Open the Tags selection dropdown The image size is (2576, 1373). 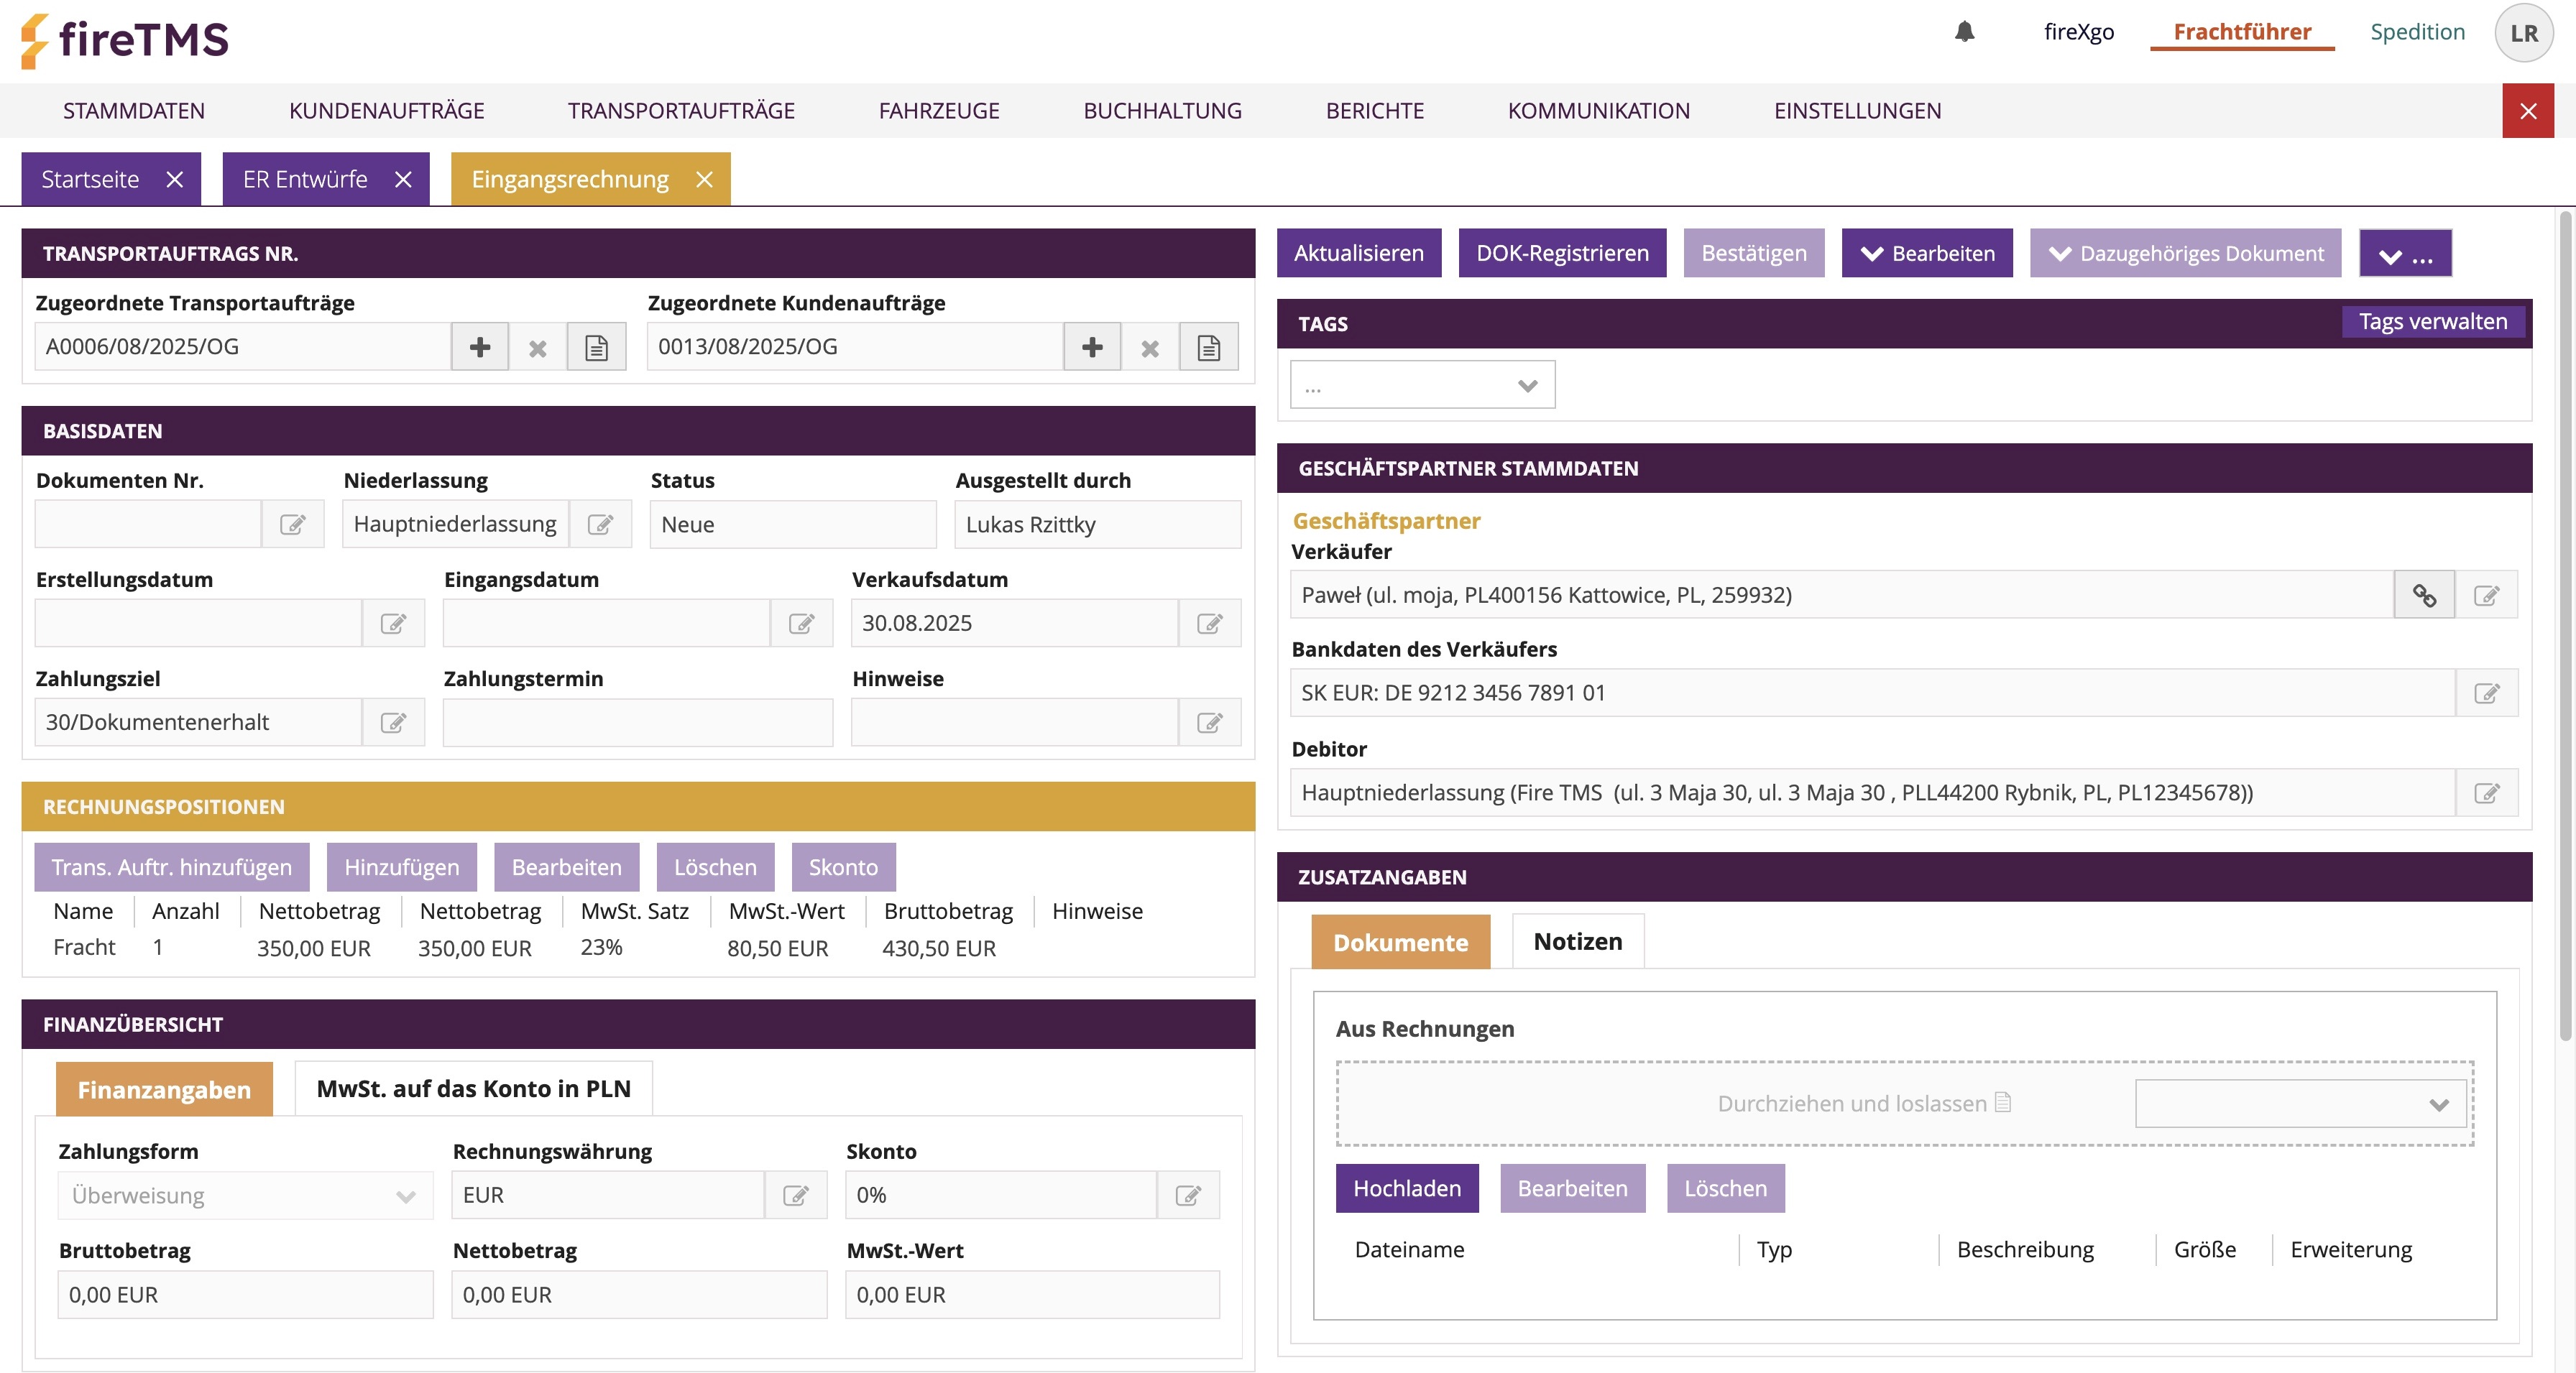click(1422, 384)
